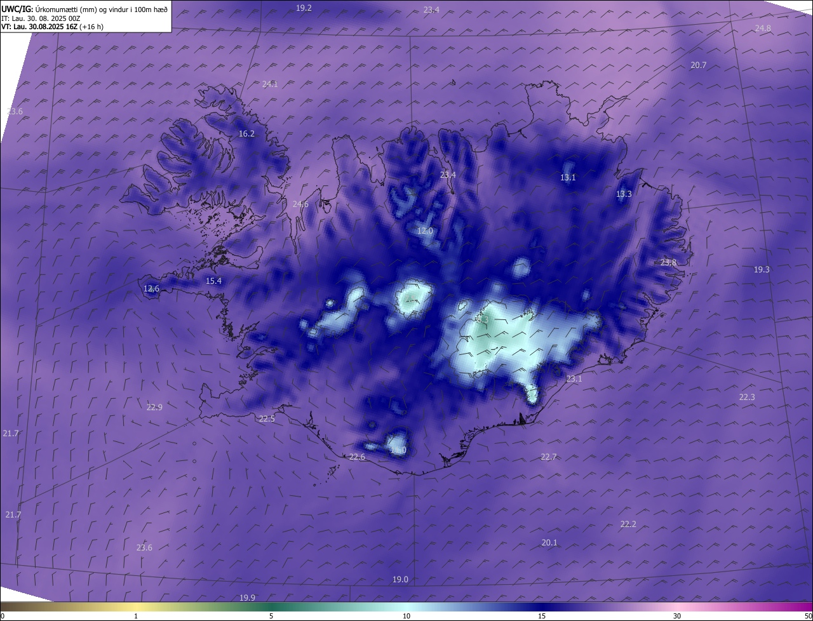Select the 20.1 value label
Screen dimensions: 813x621
549,542
